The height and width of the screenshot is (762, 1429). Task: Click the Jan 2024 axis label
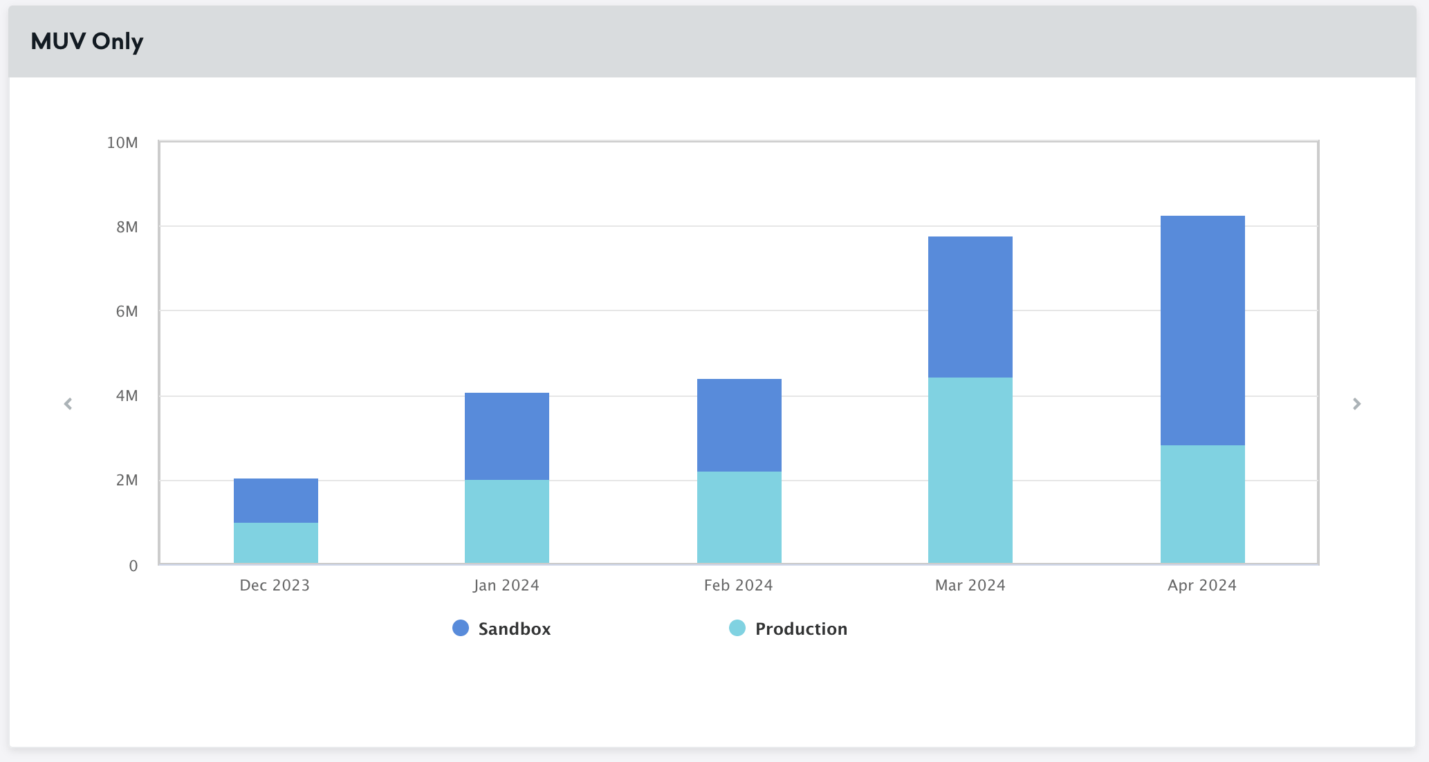[x=506, y=585]
